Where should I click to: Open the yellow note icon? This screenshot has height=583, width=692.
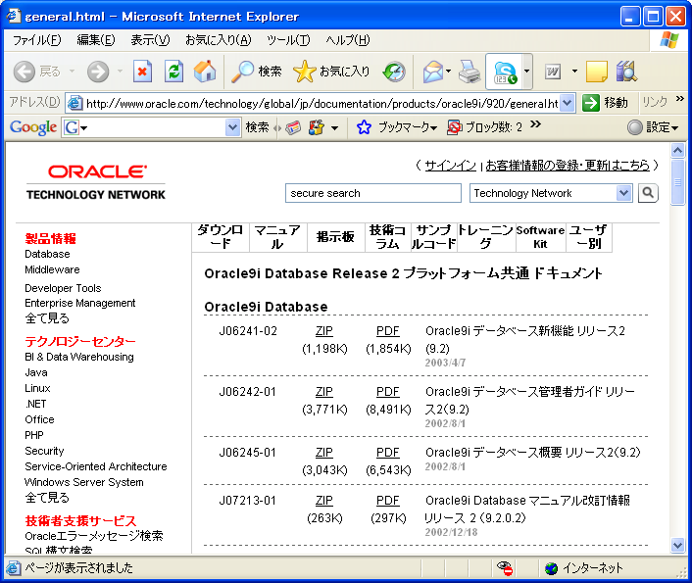(597, 72)
